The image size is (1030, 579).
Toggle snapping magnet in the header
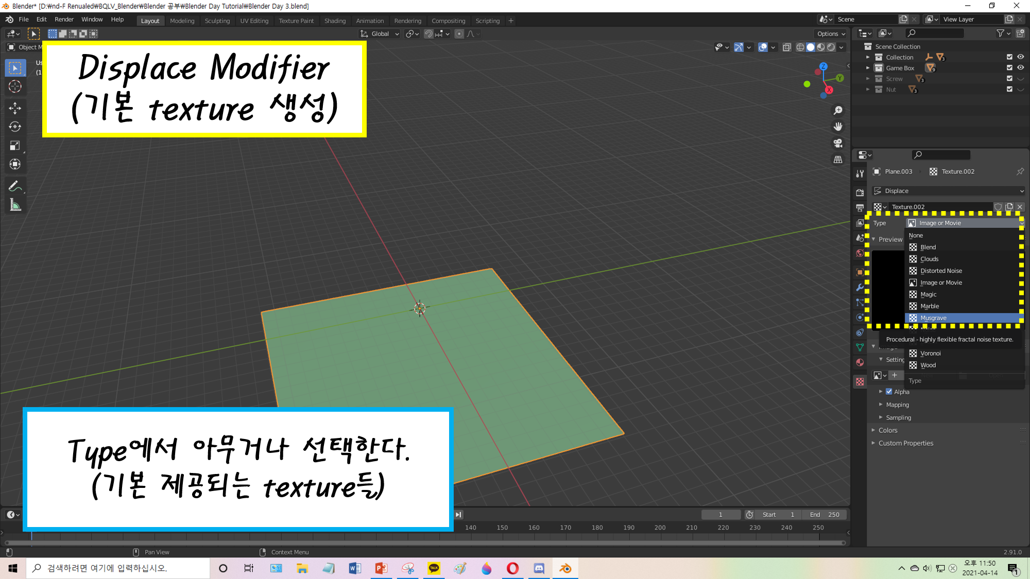click(428, 34)
